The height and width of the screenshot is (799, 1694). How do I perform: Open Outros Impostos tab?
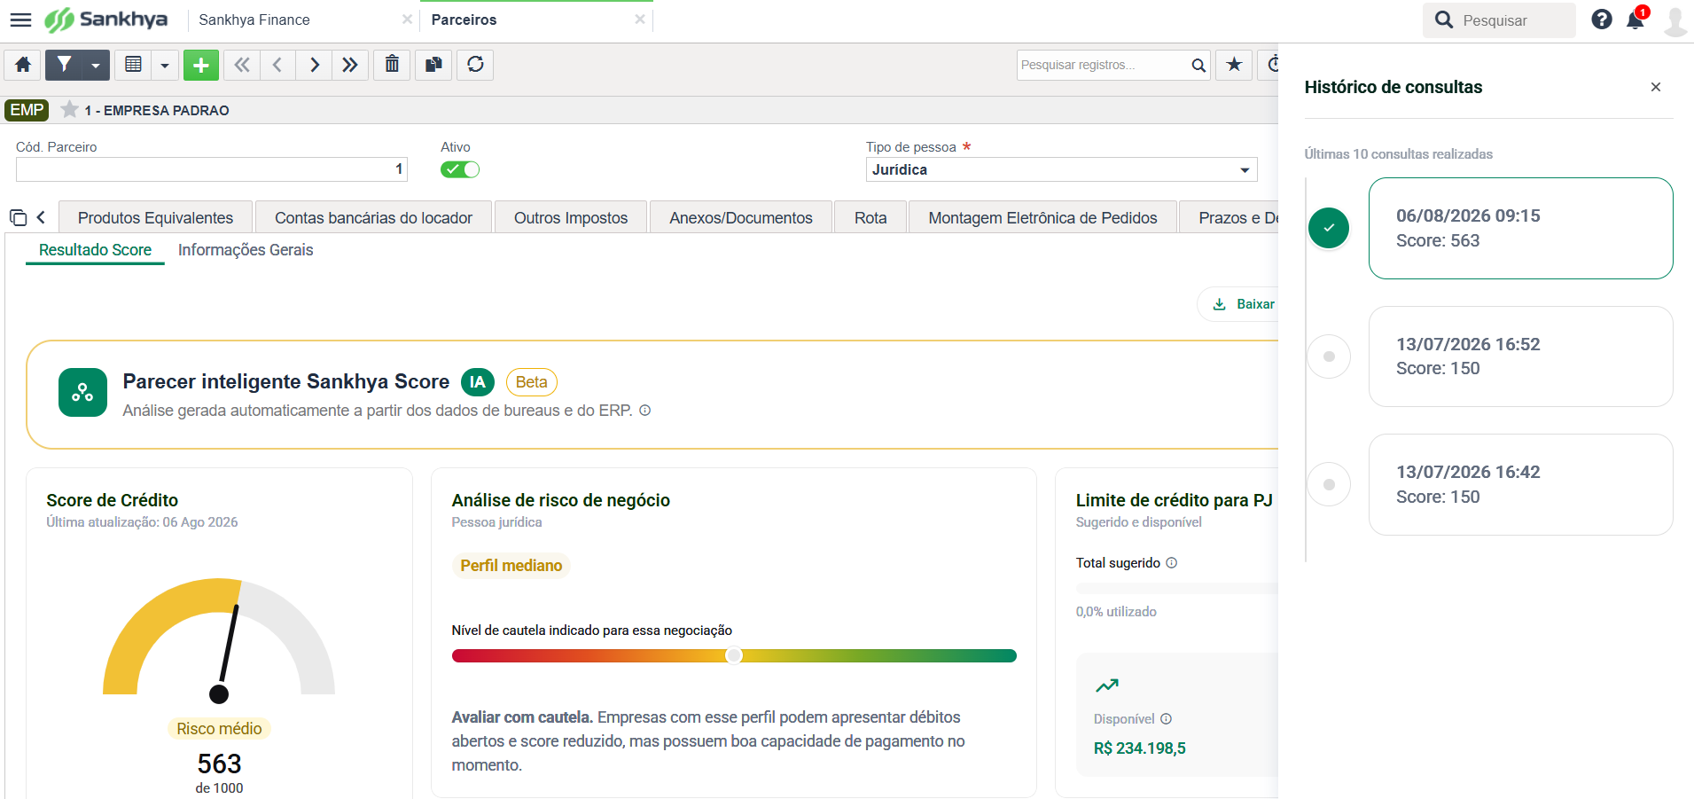[x=571, y=218]
